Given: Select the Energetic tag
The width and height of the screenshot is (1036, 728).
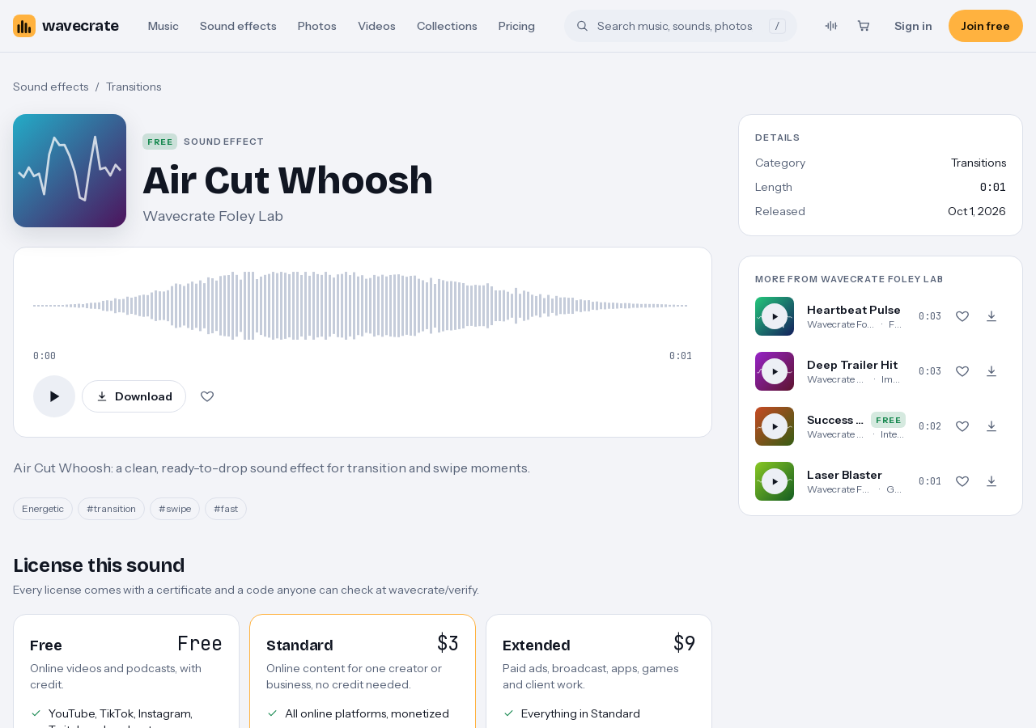Looking at the screenshot, I should pos(43,509).
